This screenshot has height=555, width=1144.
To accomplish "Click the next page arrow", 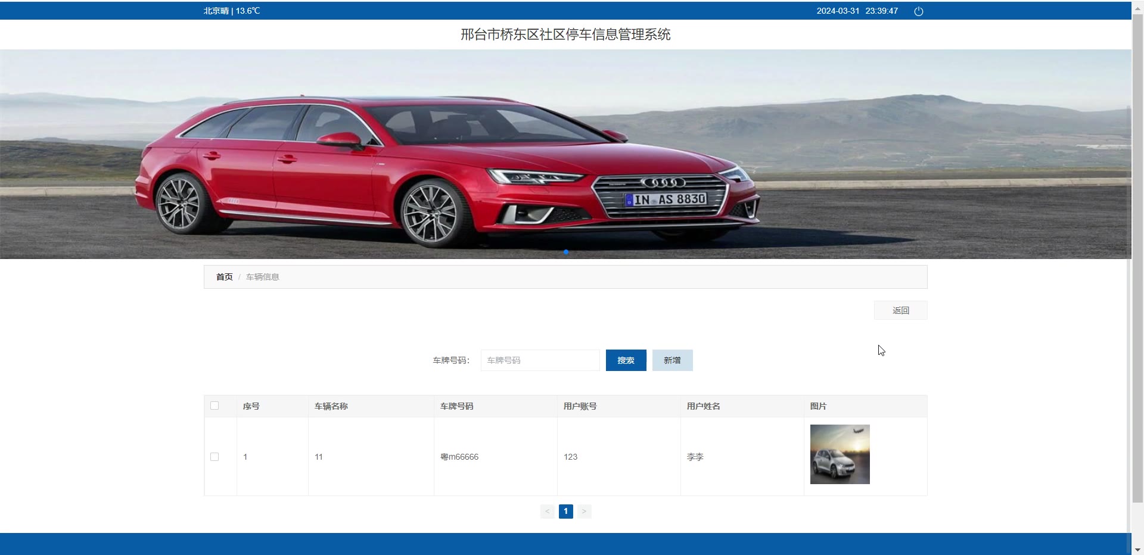I will [x=584, y=511].
